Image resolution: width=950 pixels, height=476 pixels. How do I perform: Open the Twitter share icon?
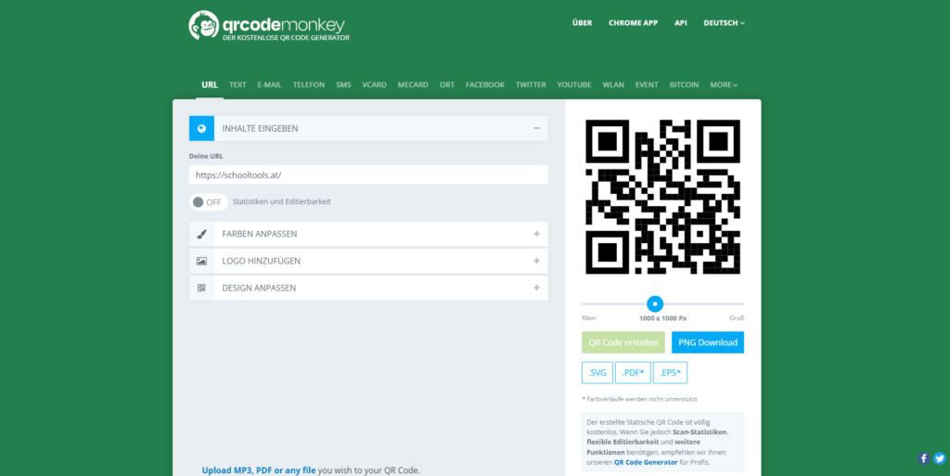(x=940, y=458)
